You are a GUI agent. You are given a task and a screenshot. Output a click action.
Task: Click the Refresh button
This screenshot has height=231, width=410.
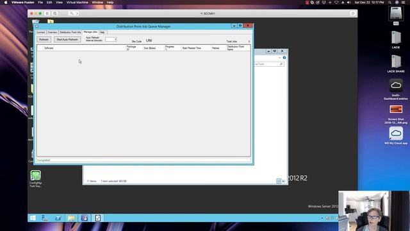click(44, 40)
